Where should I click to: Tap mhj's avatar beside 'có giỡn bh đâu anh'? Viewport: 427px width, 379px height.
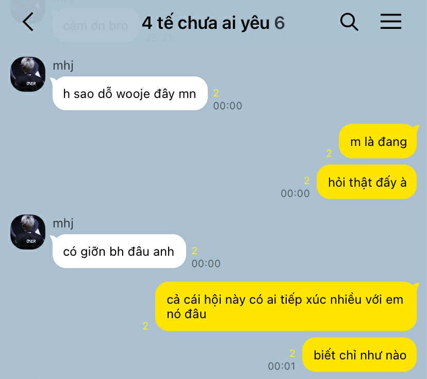(x=28, y=232)
